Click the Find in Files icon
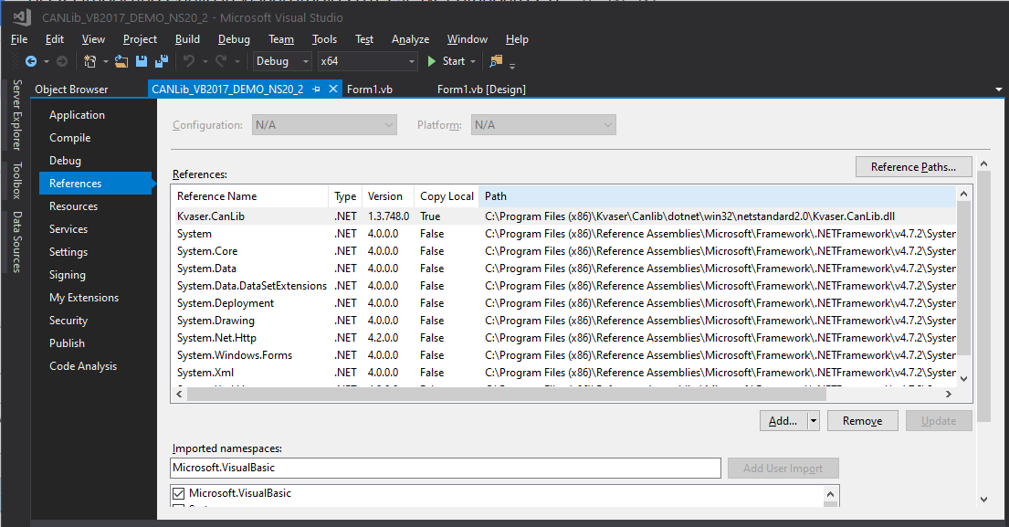The image size is (1009, 527). pyautogui.click(x=496, y=61)
